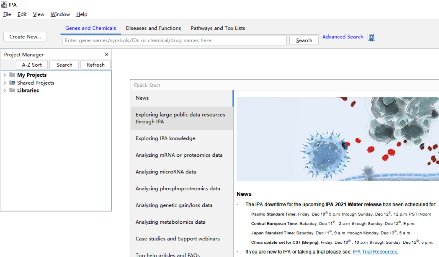439x257 pixels.
Task: Select Shared Projects in the tree
Action: click(x=36, y=83)
